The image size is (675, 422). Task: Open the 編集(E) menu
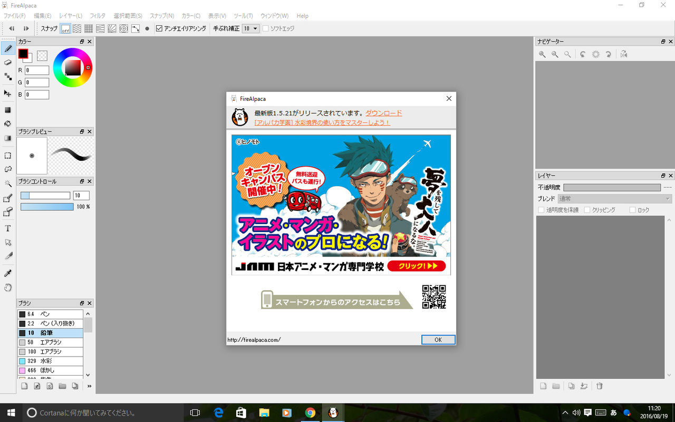point(43,16)
